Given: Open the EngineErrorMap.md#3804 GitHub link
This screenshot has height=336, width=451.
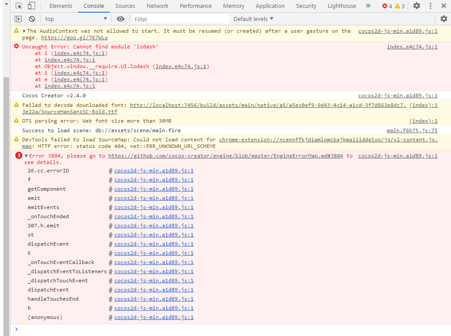Looking at the screenshot, I should (x=226, y=156).
